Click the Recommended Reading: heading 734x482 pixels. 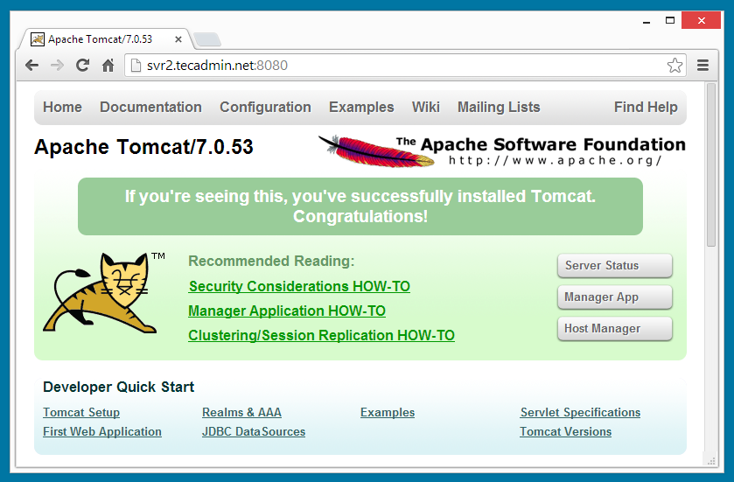tap(271, 262)
